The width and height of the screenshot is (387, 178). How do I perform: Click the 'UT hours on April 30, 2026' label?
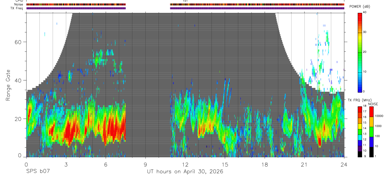185,172
